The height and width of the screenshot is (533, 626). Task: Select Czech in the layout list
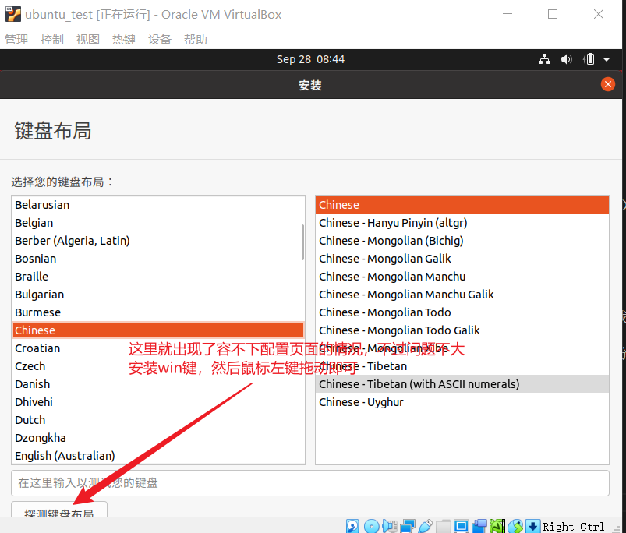click(x=158, y=366)
